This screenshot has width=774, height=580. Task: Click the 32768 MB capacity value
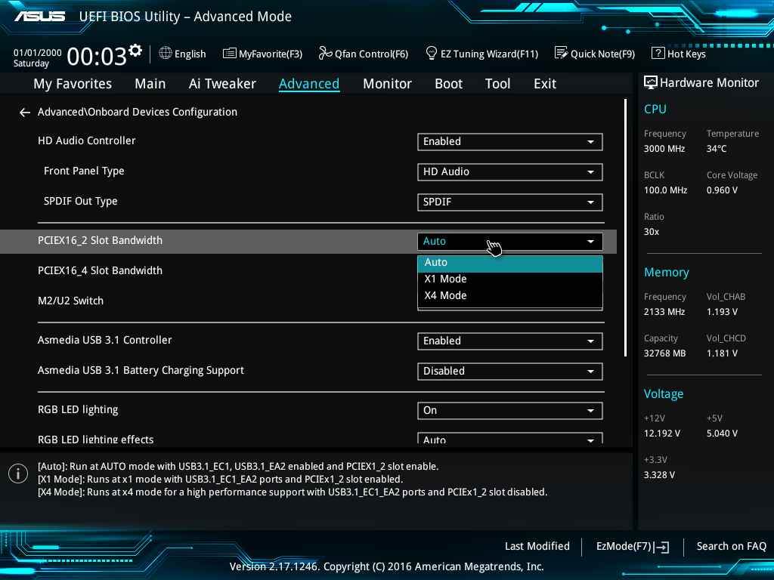664,353
